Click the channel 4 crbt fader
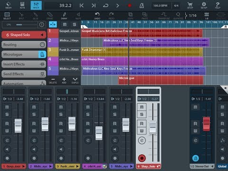Screen dimensions: 228x171 tap(99, 133)
